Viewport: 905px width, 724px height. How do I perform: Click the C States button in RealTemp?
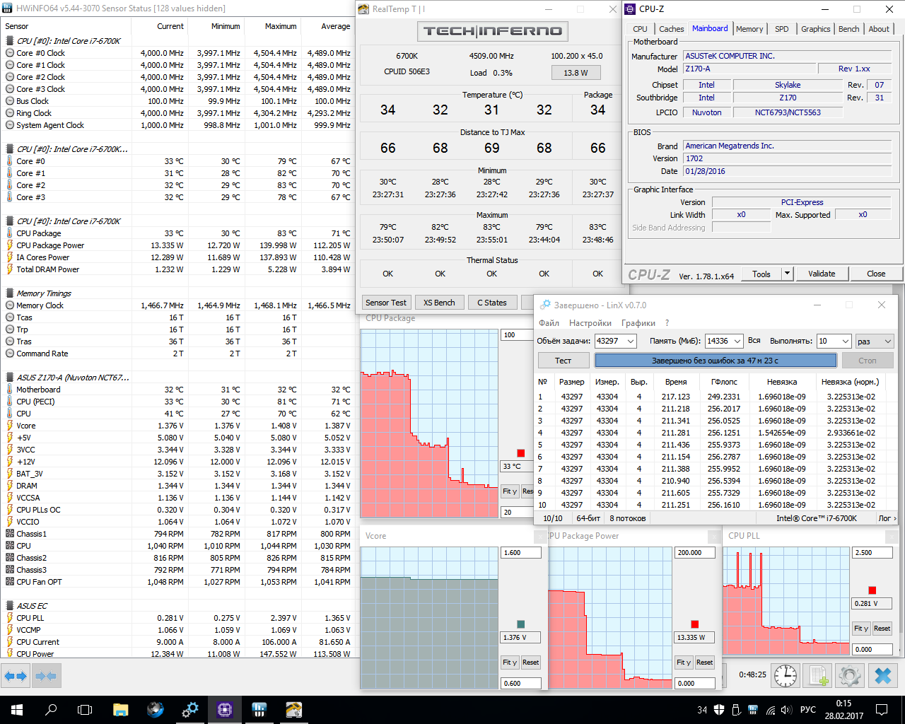[492, 303]
